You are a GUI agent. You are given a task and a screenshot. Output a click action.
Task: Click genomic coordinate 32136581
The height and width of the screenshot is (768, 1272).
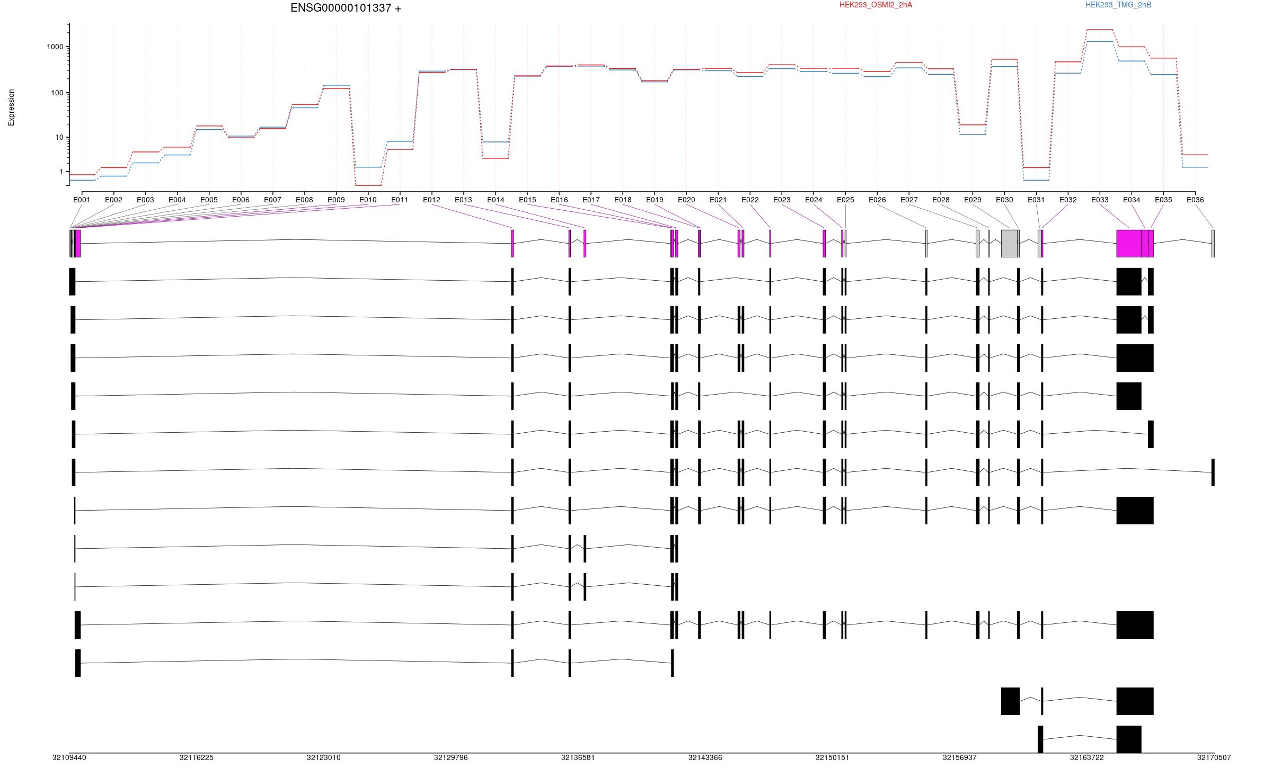tap(578, 758)
